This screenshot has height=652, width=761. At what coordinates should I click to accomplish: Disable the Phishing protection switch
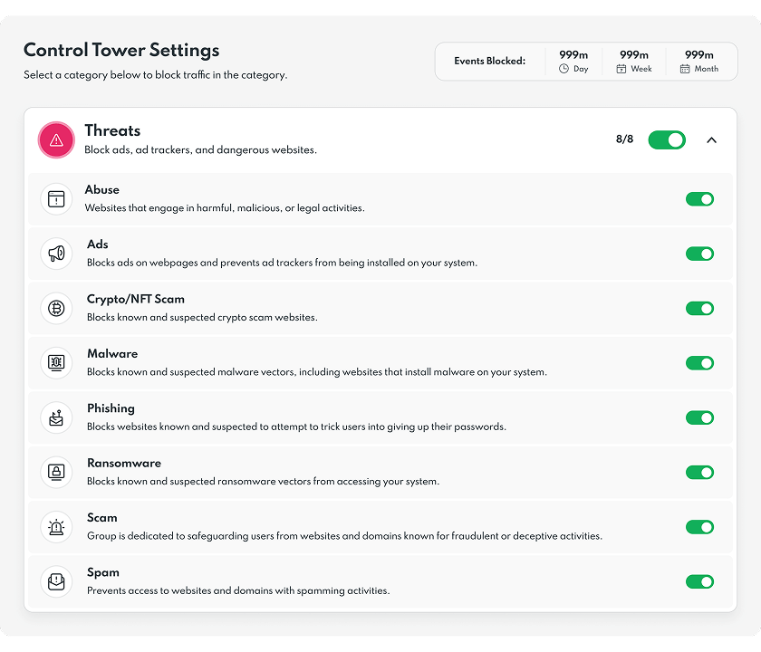pos(699,417)
